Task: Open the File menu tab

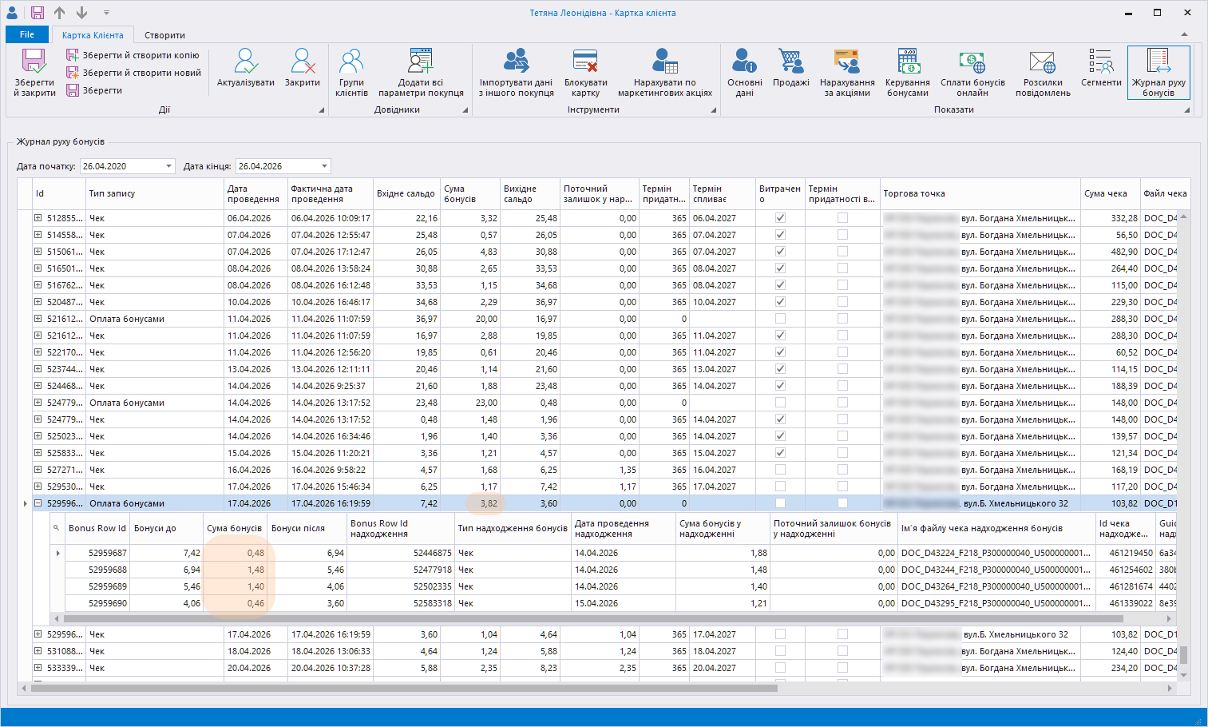Action: [27, 34]
